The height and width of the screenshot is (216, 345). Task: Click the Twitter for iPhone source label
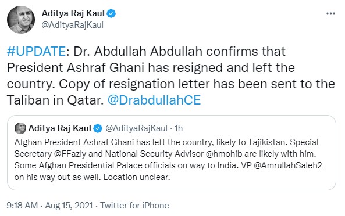[x=134, y=206]
